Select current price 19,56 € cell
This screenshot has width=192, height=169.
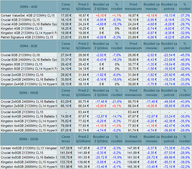click(x=66, y=24)
